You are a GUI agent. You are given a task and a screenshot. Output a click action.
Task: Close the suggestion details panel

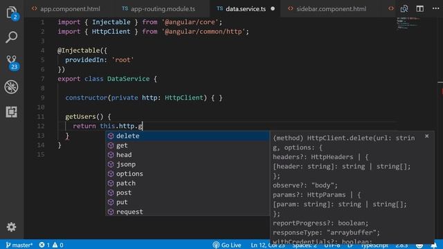pyautogui.click(x=426, y=136)
